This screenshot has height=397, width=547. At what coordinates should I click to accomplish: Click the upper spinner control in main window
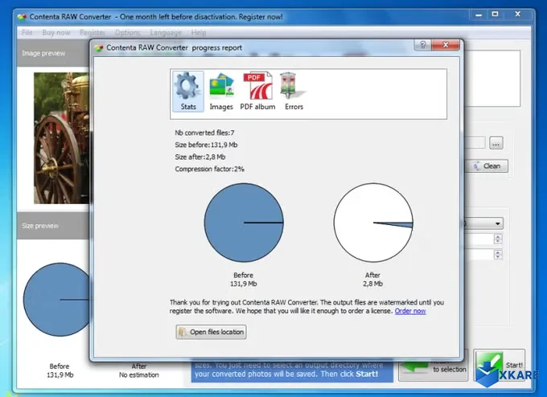click(x=498, y=239)
